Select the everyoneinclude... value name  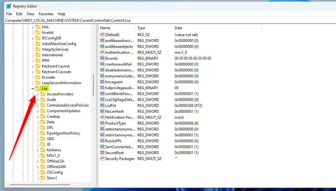(120, 76)
